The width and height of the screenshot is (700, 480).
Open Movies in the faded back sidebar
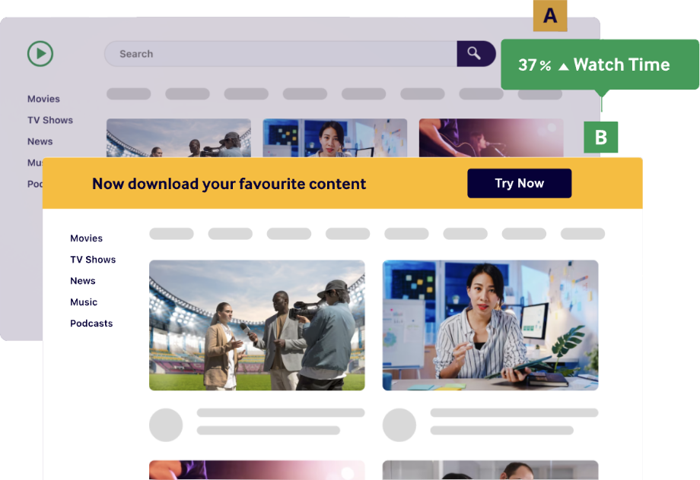tap(43, 99)
